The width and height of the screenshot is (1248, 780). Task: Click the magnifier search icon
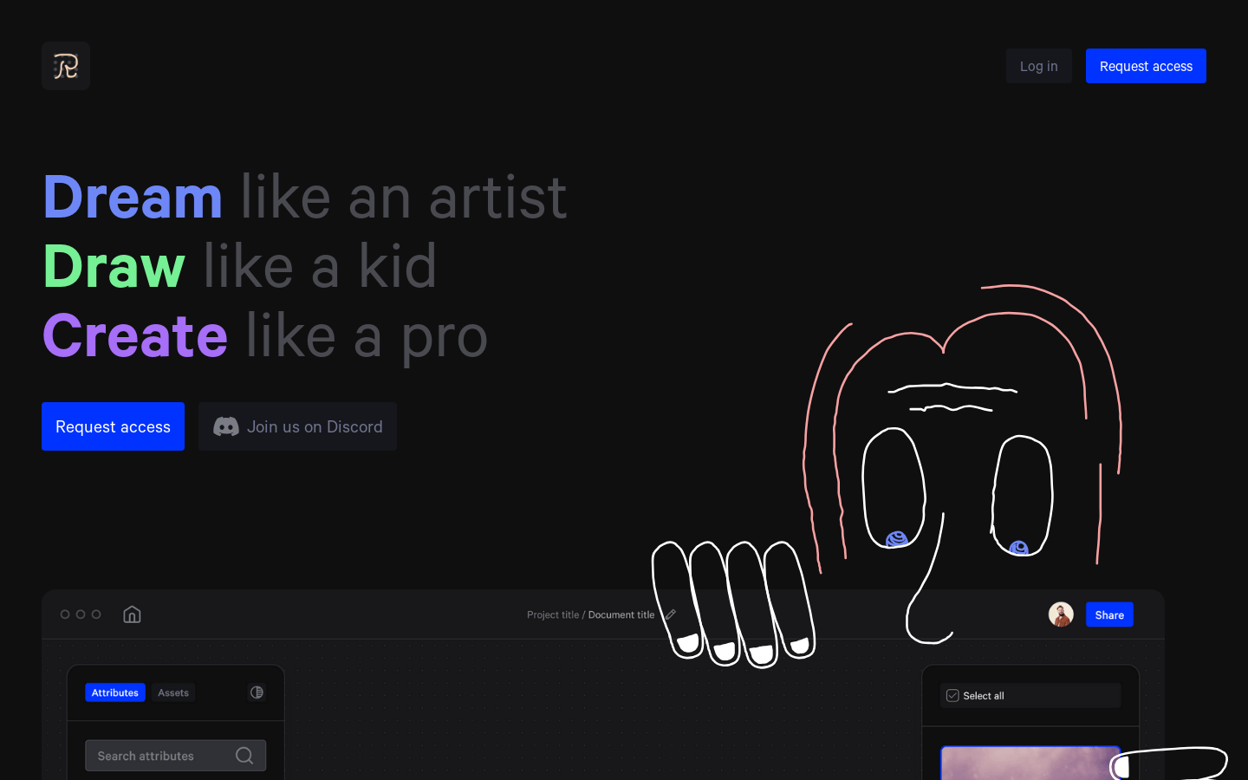tap(244, 756)
